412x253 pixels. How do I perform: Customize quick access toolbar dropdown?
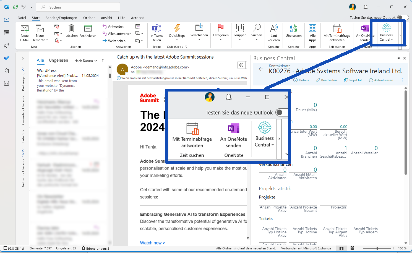coord(31,7)
